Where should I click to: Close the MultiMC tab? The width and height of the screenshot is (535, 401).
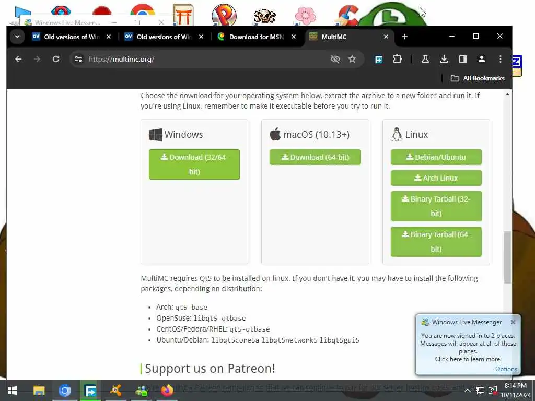click(x=386, y=37)
